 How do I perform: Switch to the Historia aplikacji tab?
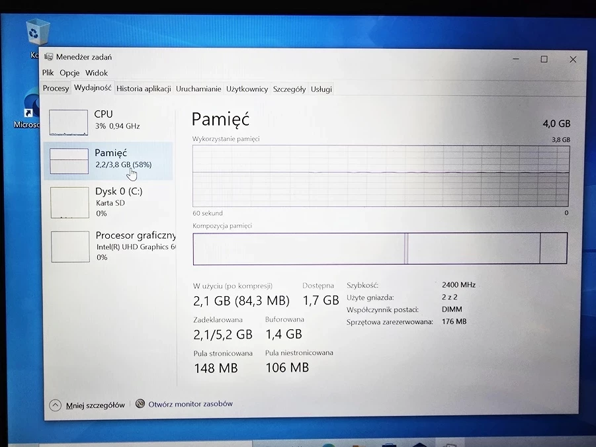point(144,89)
